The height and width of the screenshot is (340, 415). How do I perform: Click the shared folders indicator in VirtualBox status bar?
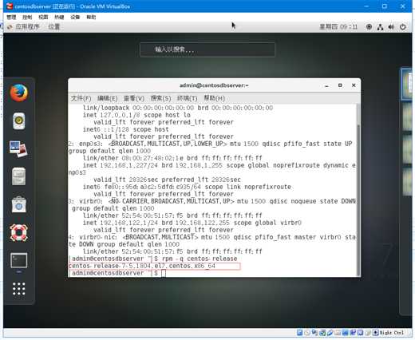tap(338, 333)
